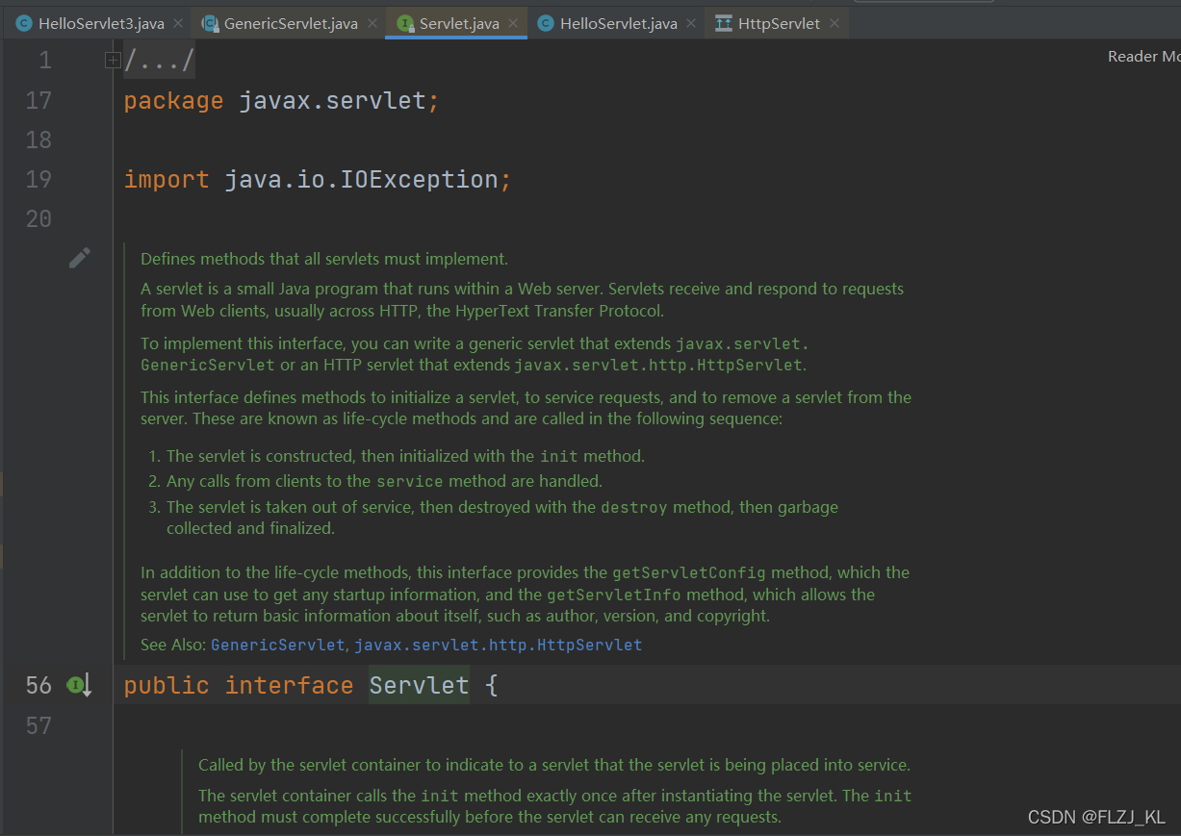The height and width of the screenshot is (836, 1181).
Task: Click the getServletConfig method name in the doc
Action: (689, 572)
